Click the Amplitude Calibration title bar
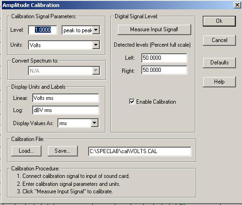This screenshot has height=205, width=242. [117, 5]
